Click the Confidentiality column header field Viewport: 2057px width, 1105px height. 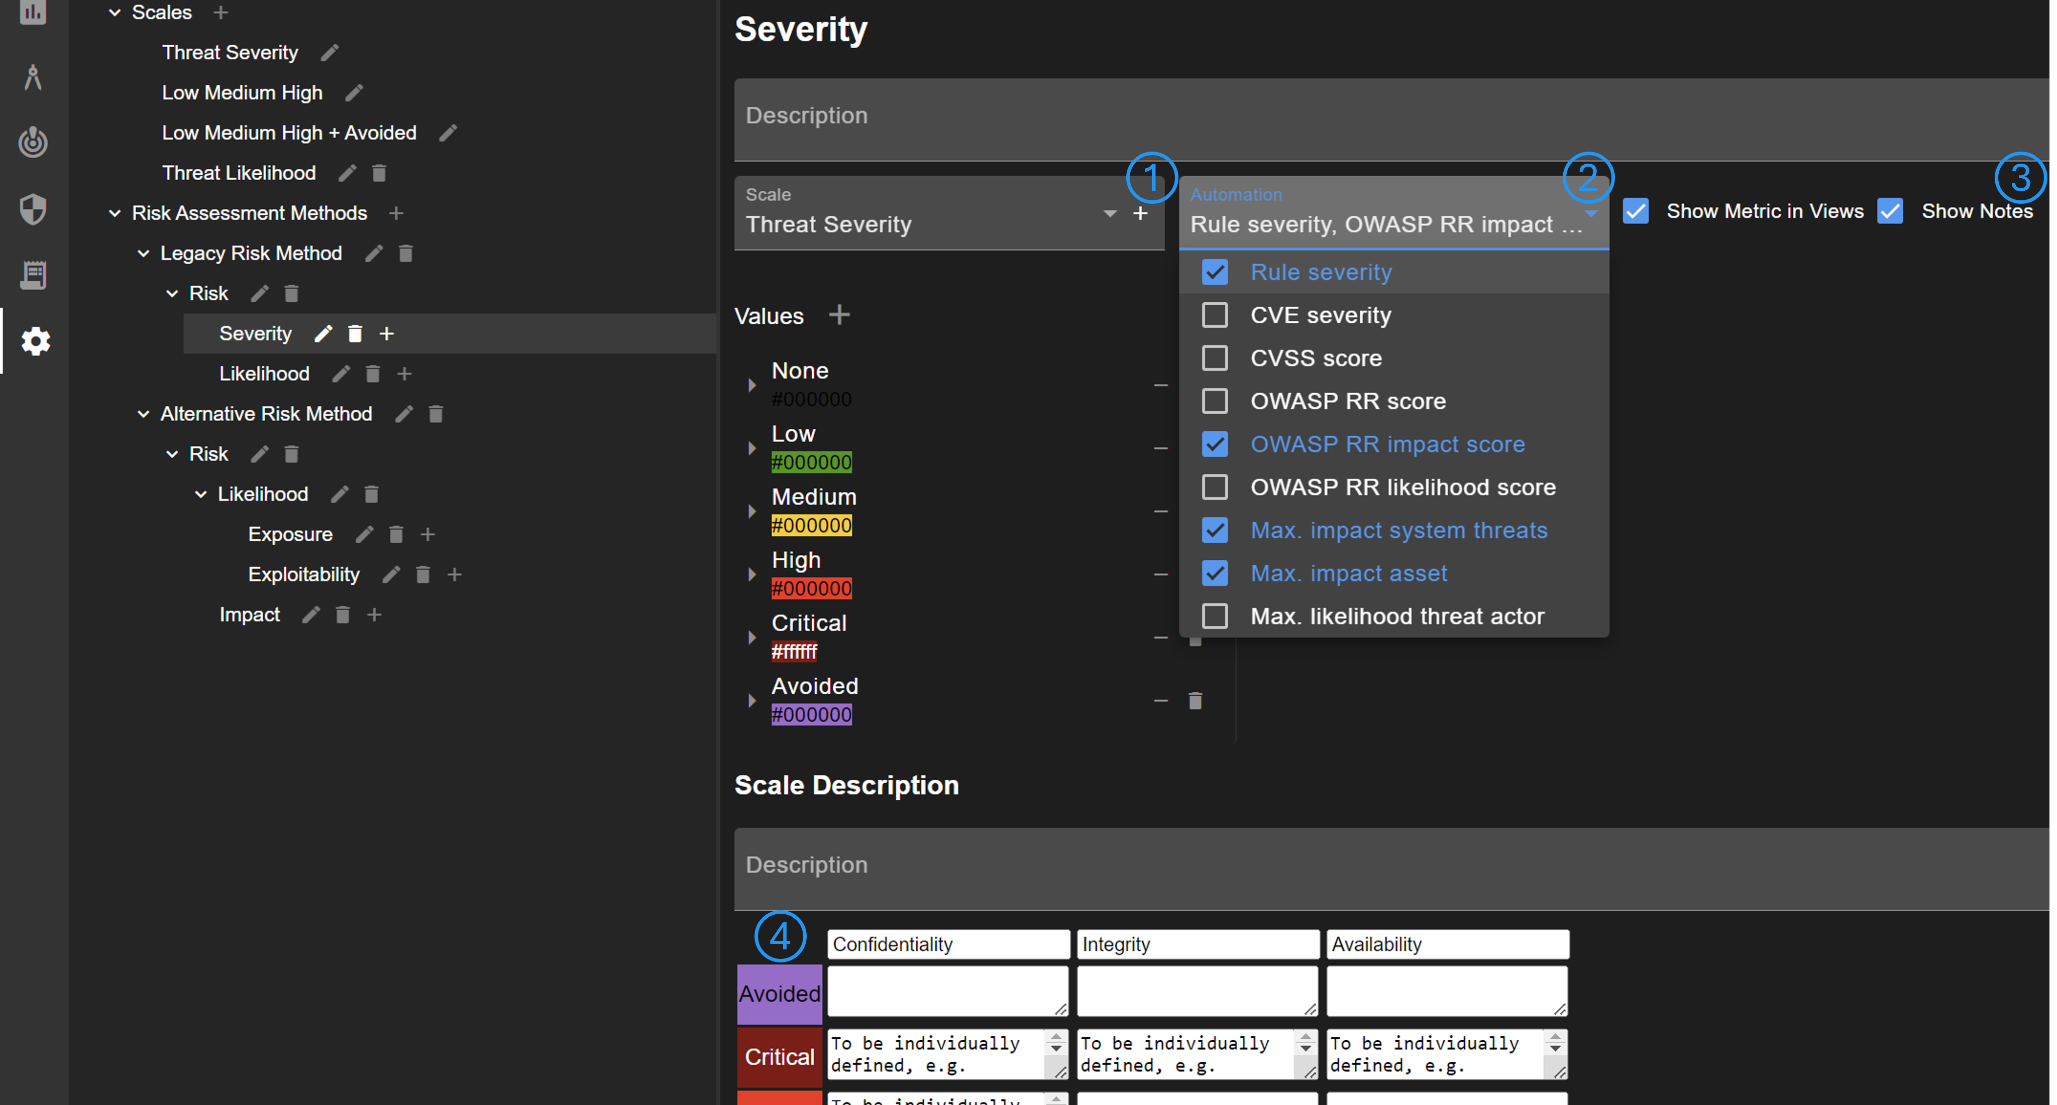pos(949,944)
